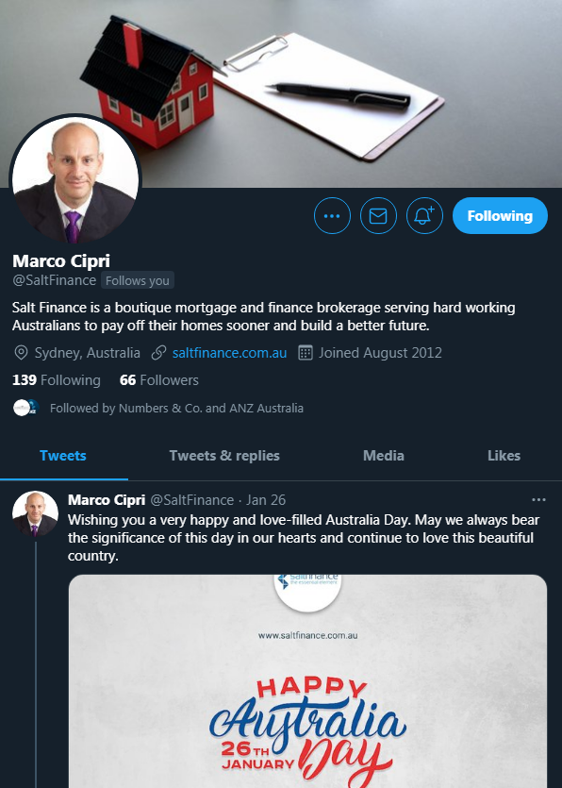Screen dimensions: 562x788
Task: Enlarge the large round profile photo
Action: (x=75, y=180)
